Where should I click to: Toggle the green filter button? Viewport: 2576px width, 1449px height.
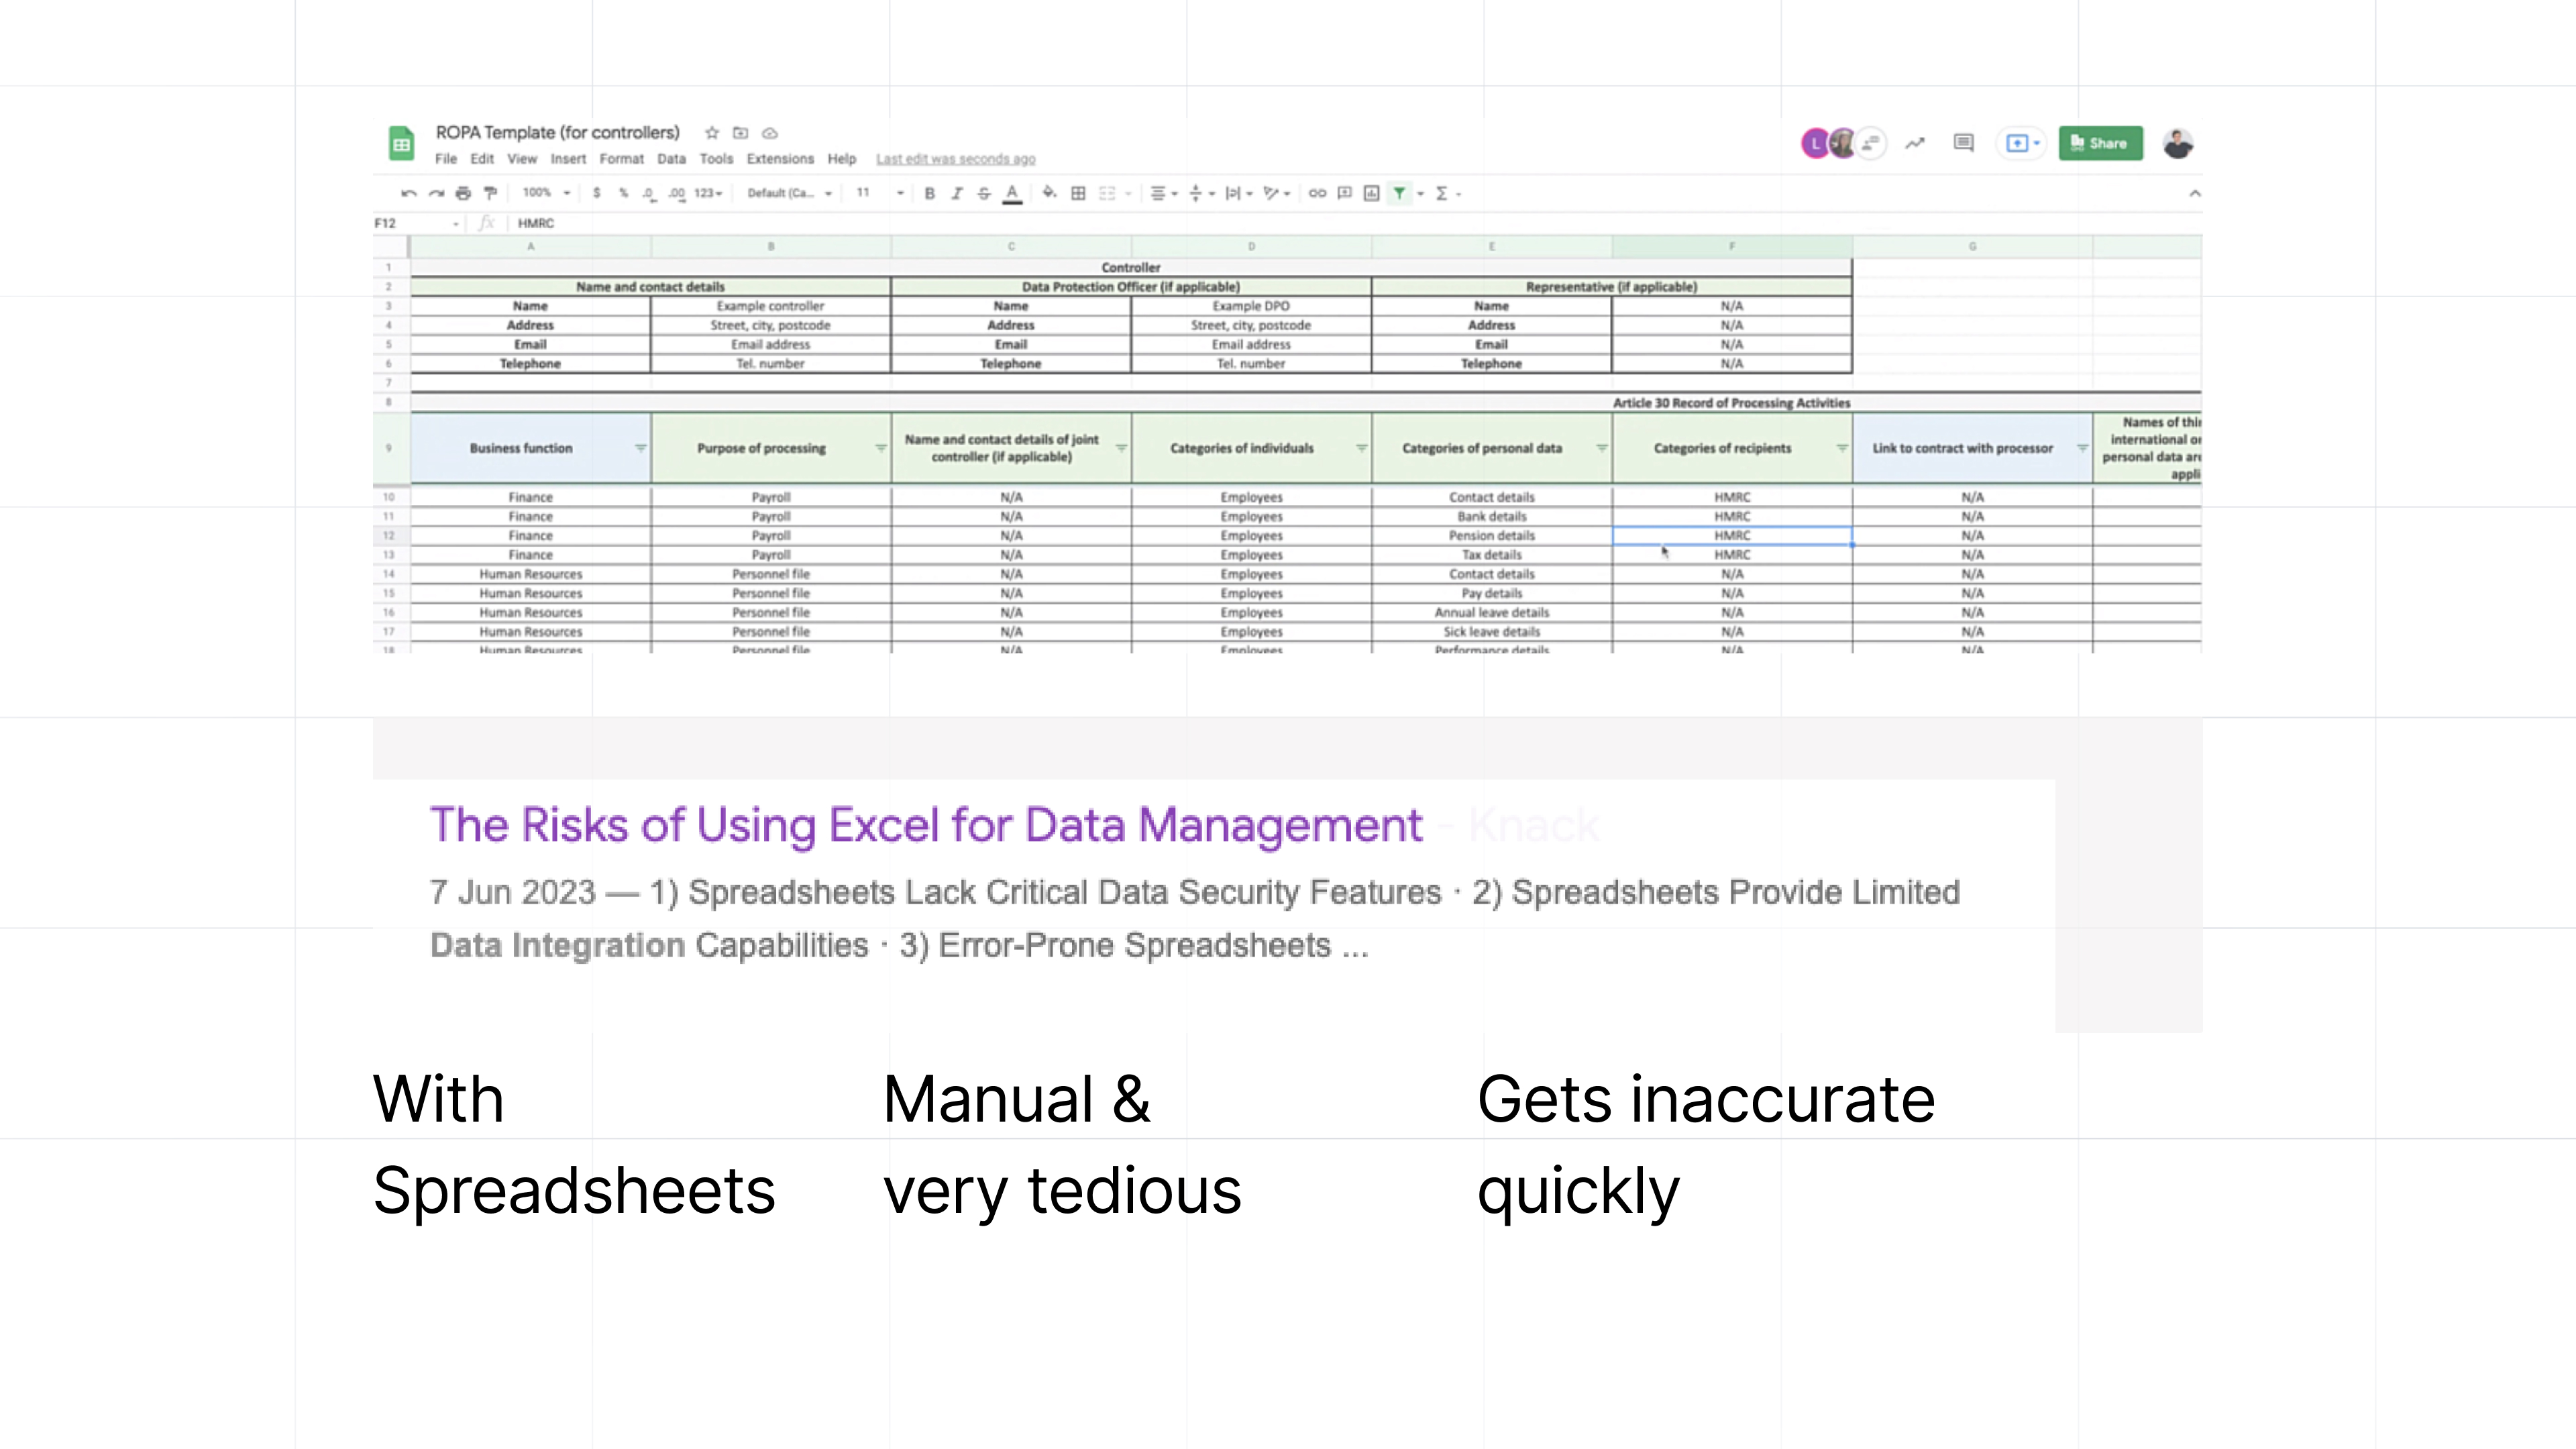pyautogui.click(x=1399, y=193)
